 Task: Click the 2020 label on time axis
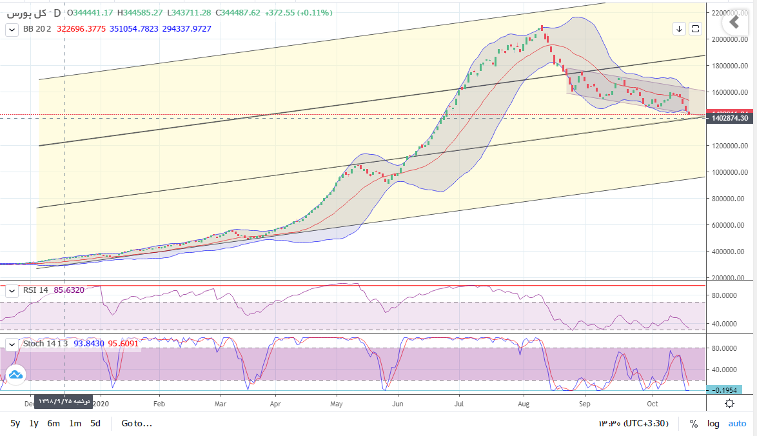[x=101, y=404]
